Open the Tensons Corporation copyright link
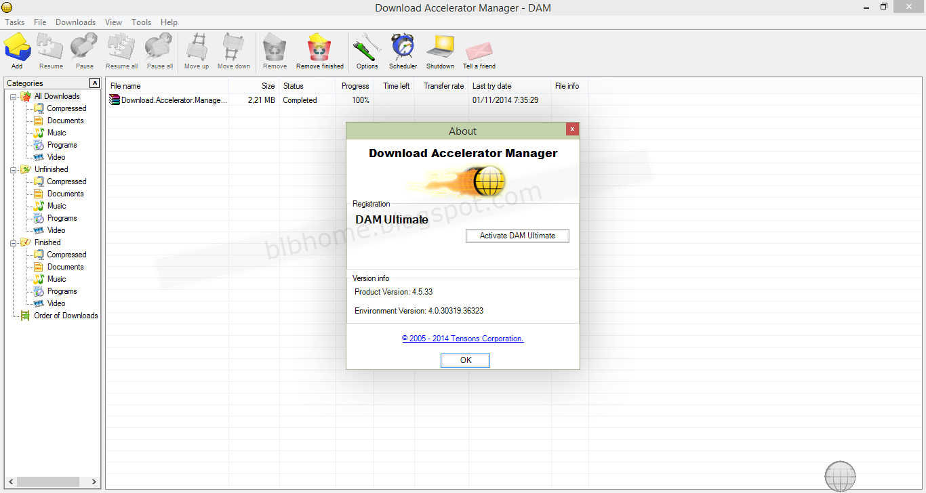Image resolution: width=926 pixels, height=493 pixels. click(x=462, y=339)
